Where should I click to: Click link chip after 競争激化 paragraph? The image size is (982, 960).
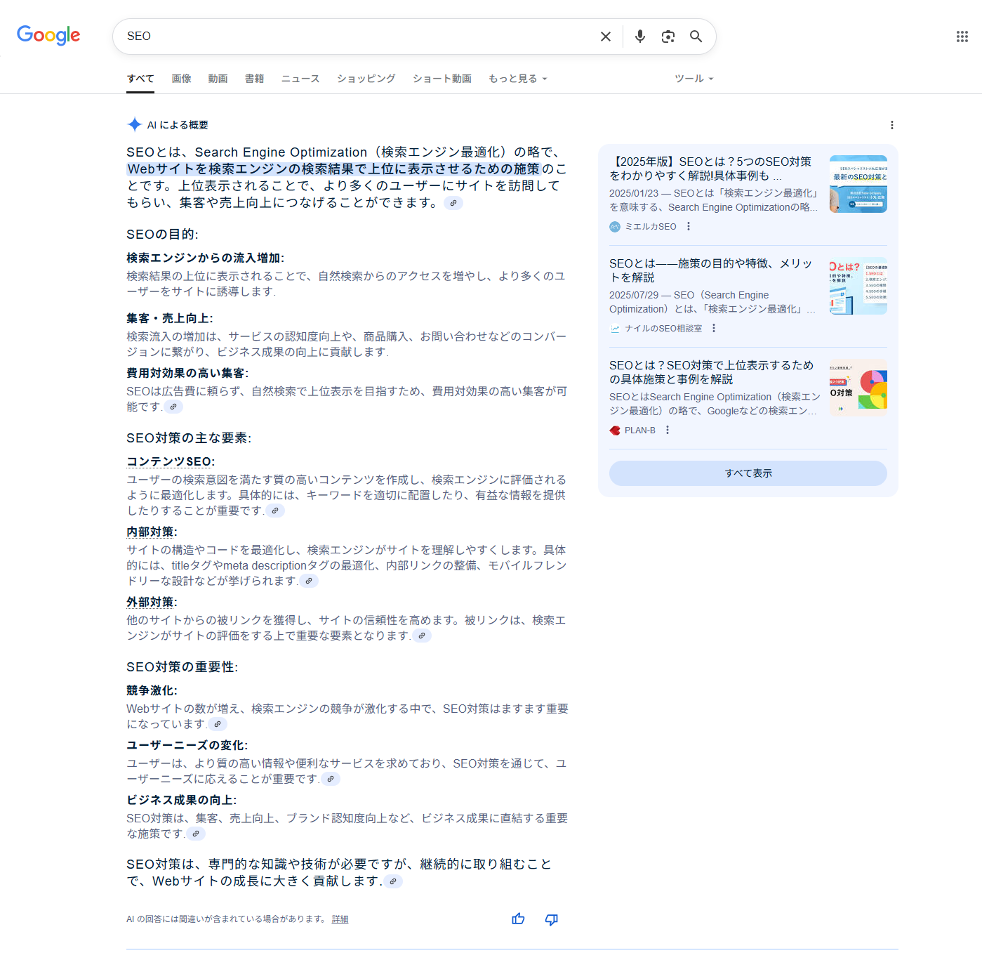tap(218, 724)
